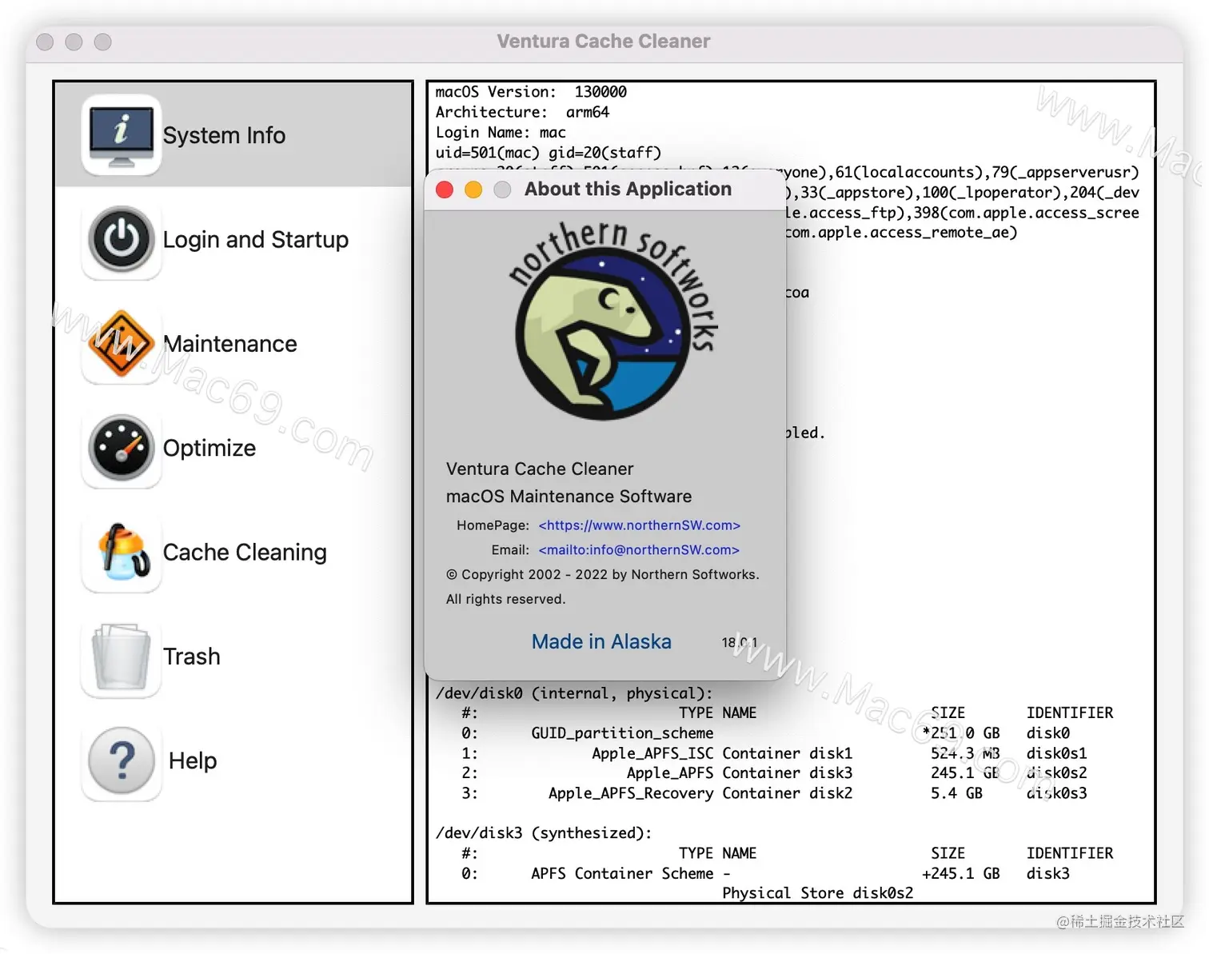Select the Cache Cleaning label
The image size is (1209, 954).
pyautogui.click(x=245, y=553)
